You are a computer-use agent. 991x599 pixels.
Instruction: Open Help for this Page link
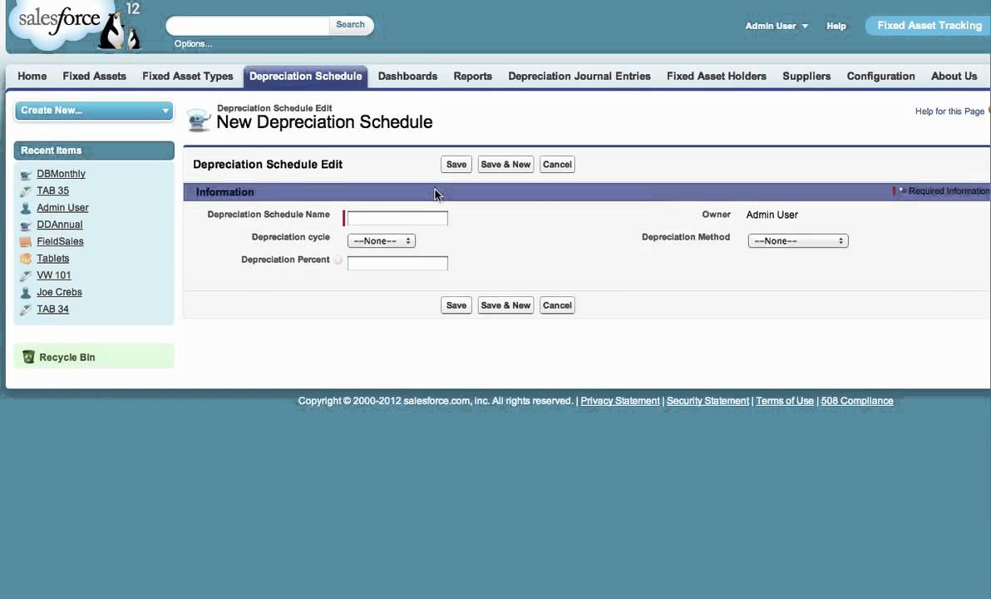tap(950, 111)
